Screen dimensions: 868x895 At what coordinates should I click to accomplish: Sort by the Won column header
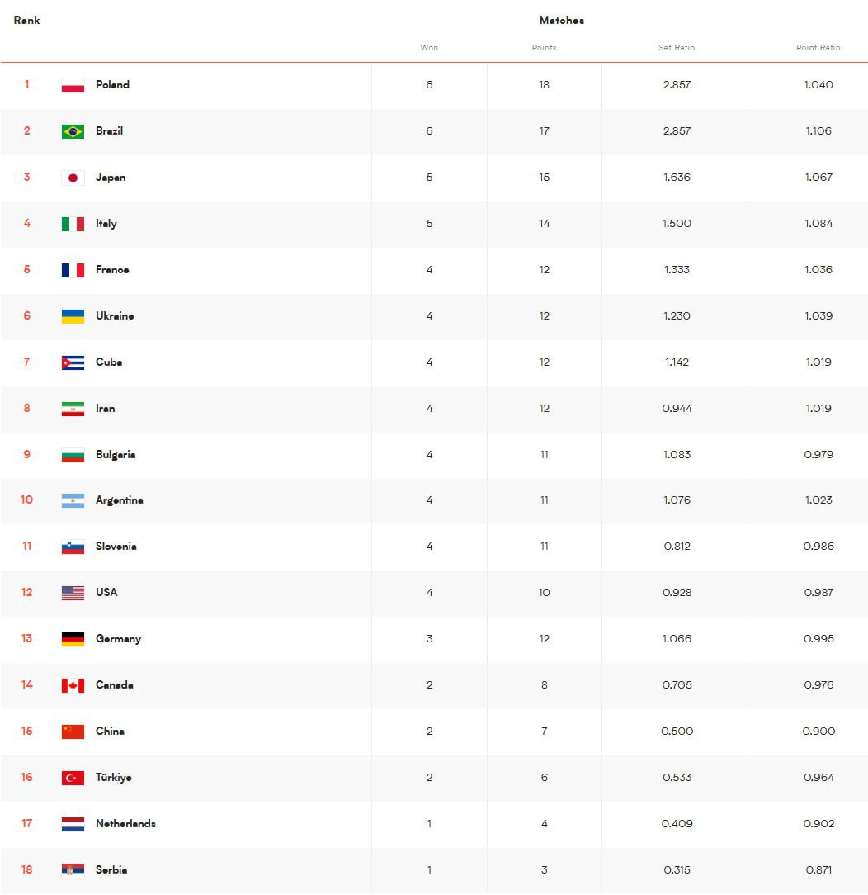click(429, 47)
